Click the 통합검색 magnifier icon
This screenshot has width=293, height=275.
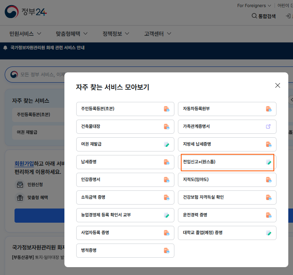pos(254,16)
